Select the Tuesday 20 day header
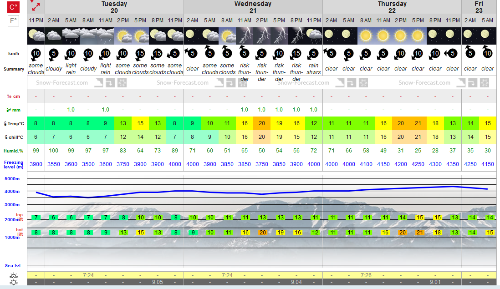The width and height of the screenshot is (500, 289). tap(114, 7)
